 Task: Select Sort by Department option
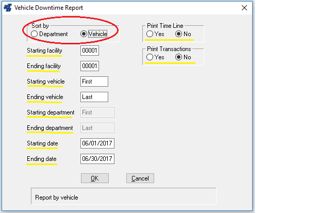tap(35, 34)
